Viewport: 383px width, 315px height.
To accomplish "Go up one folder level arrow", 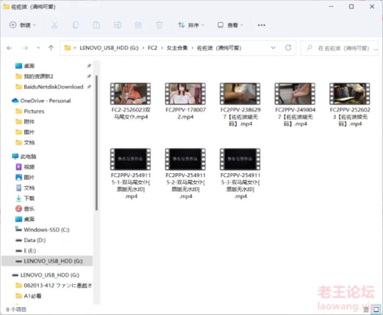I will pos(51,48).
